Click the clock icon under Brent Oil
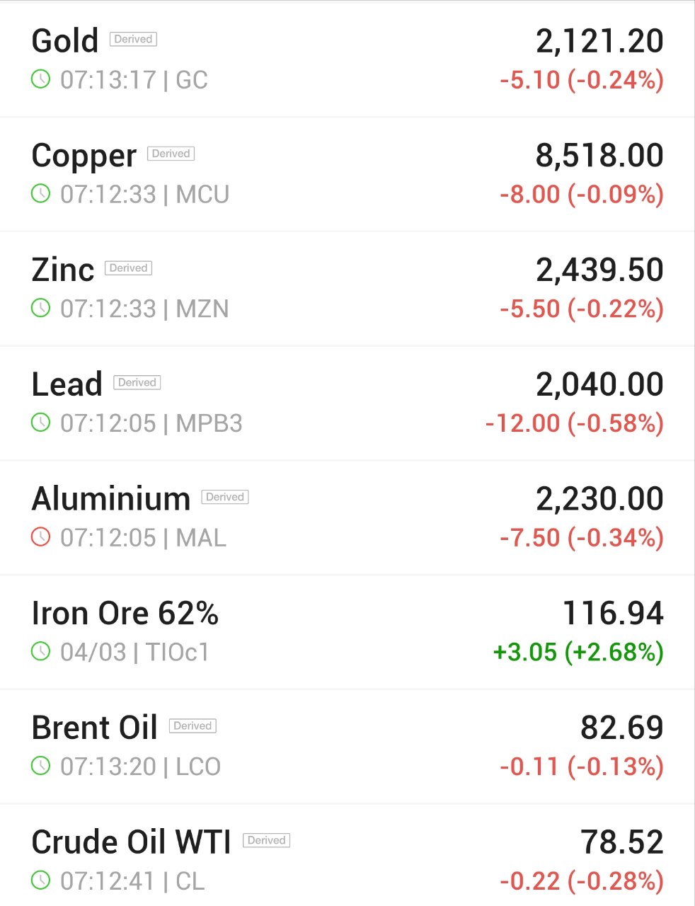The image size is (695, 906). [x=41, y=766]
